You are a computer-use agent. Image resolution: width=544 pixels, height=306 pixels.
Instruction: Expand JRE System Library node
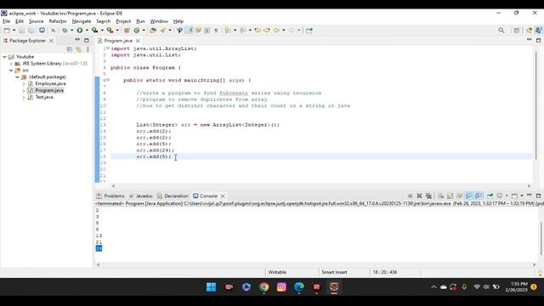point(11,64)
